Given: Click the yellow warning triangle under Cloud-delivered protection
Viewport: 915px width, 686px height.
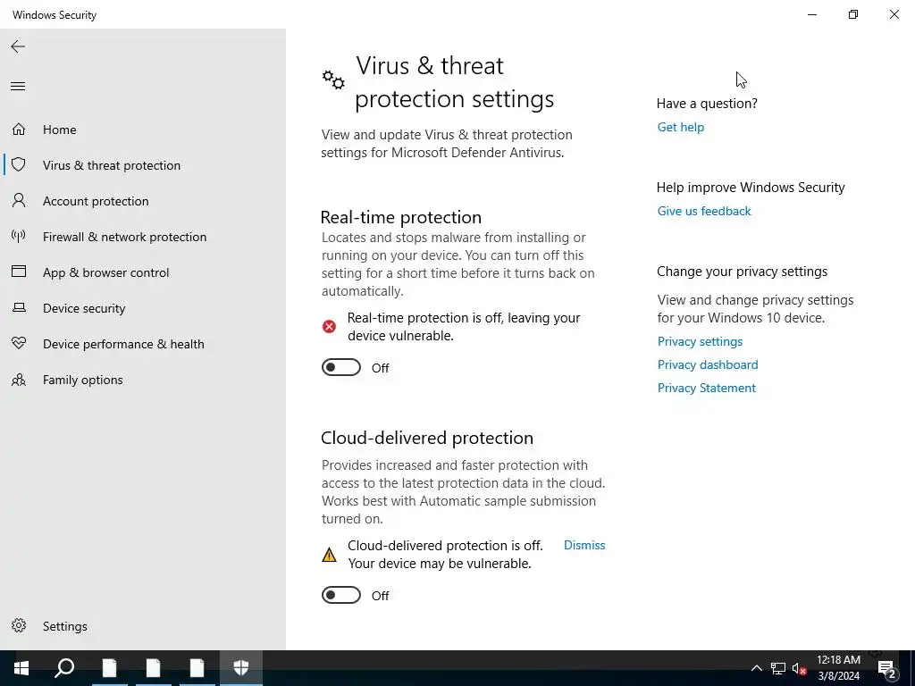Looking at the screenshot, I should pyautogui.click(x=329, y=554).
